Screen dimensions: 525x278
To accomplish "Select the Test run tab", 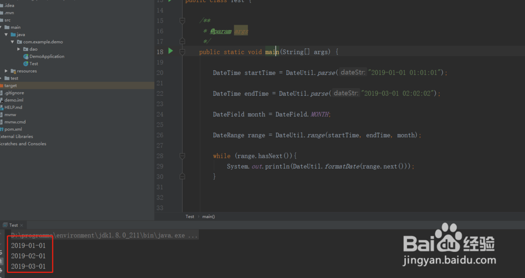I will click(x=14, y=225).
